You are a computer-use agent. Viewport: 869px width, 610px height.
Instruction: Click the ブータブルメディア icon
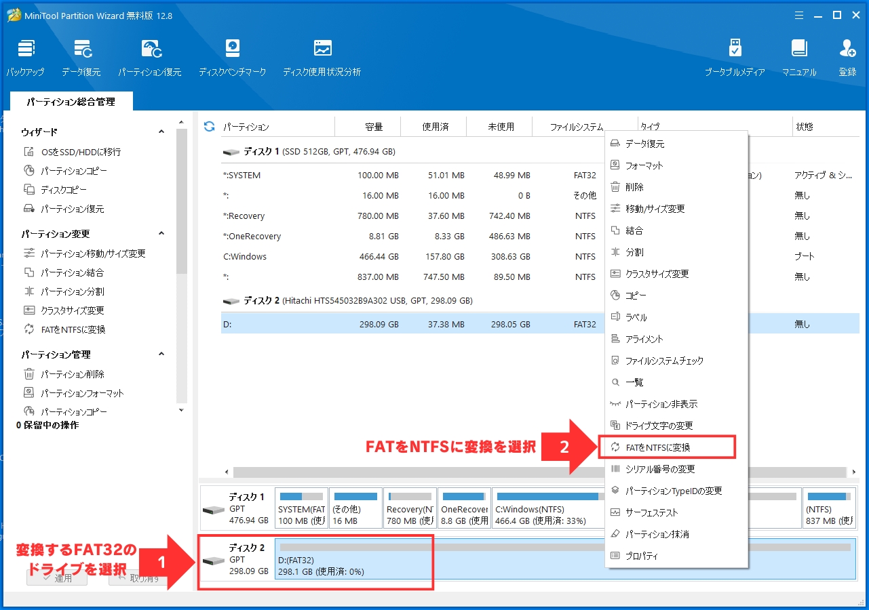(734, 58)
